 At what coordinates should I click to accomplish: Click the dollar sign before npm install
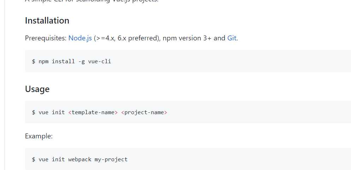pos(34,61)
